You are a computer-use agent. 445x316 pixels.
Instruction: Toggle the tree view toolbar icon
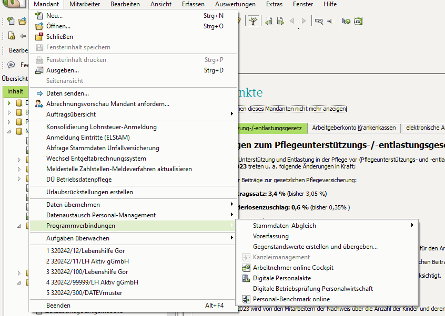[253, 21]
